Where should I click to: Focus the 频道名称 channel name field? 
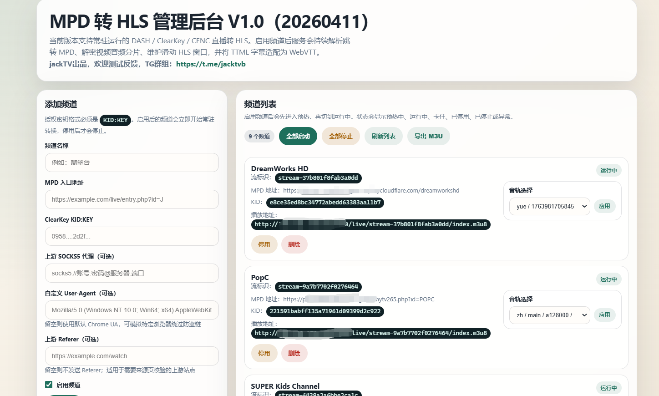click(132, 162)
